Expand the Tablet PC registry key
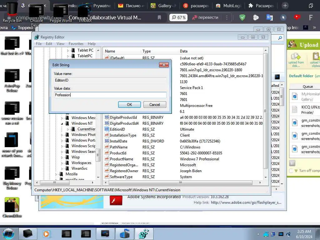320x240 pixels. pyautogui.click(x=68, y=50)
